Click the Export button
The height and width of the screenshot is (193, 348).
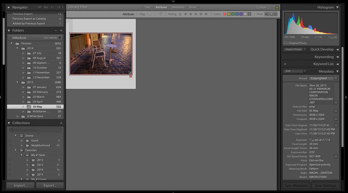tap(50, 185)
